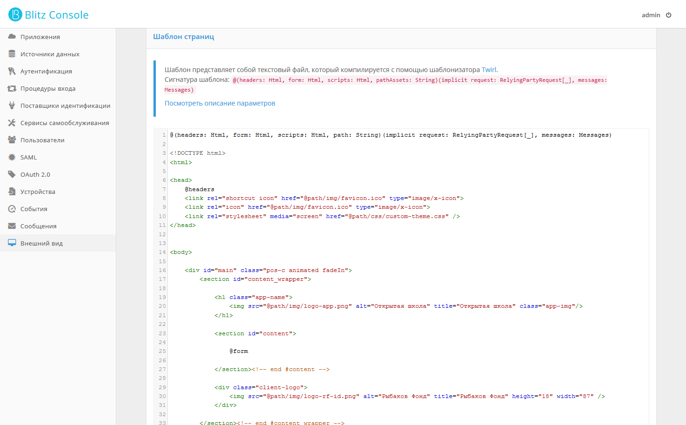The image size is (686, 425).
Task: Click the Сервисы самообслуживания wrench icon
Action: click(12, 123)
